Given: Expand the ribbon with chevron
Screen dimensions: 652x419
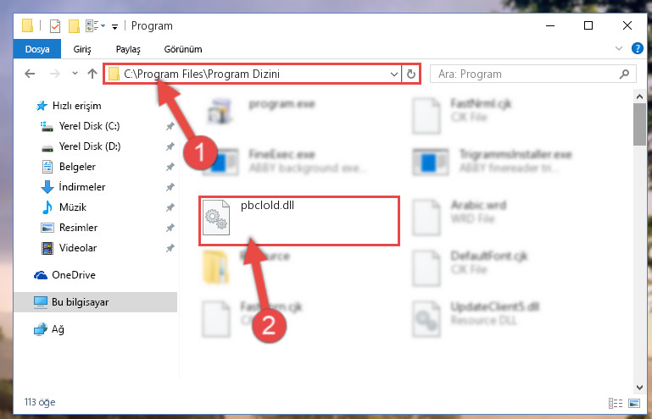Looking at the screenshot, I should (619, 48).
